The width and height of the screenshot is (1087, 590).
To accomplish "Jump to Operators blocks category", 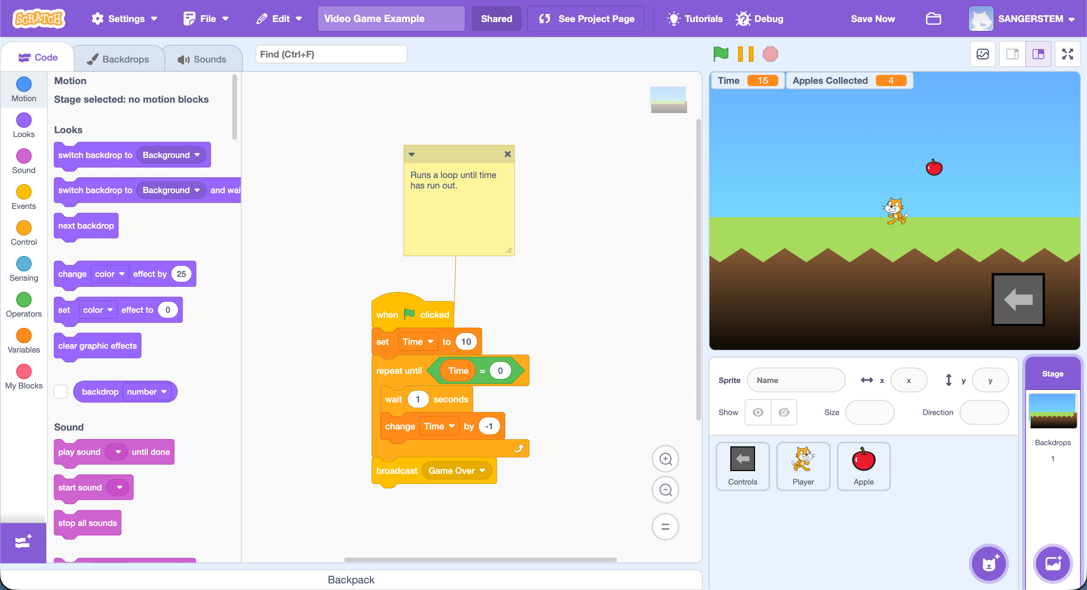I will click(24, 305).
